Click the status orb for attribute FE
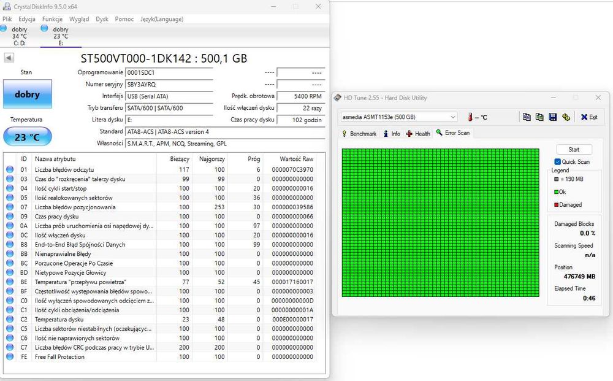The image size is (613, 381). point(10,356)
